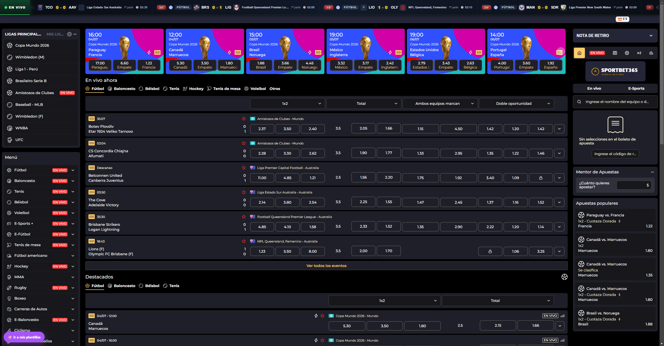Open betslip settings gear icon
664x346 pixels.
pos(627,53)
